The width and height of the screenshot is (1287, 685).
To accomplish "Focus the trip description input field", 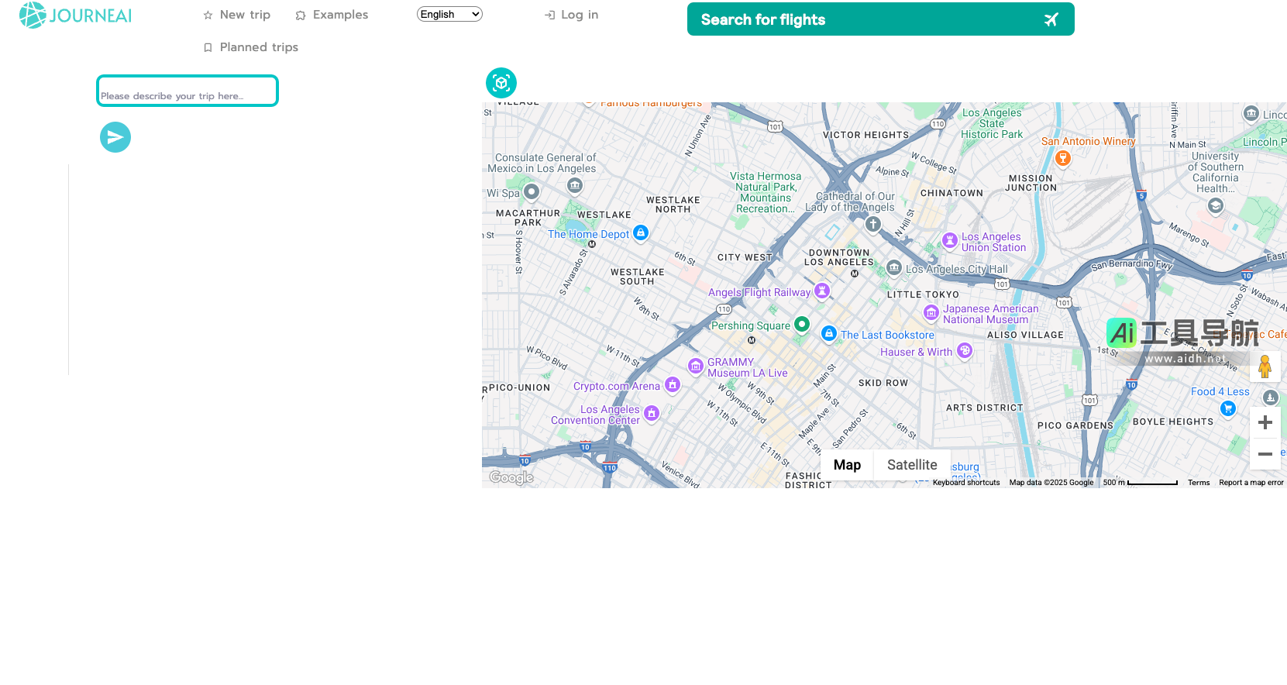I will tap(188, 91).
